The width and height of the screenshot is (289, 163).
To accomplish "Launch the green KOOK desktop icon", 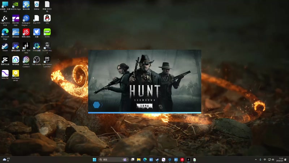I will coord(47,33).
